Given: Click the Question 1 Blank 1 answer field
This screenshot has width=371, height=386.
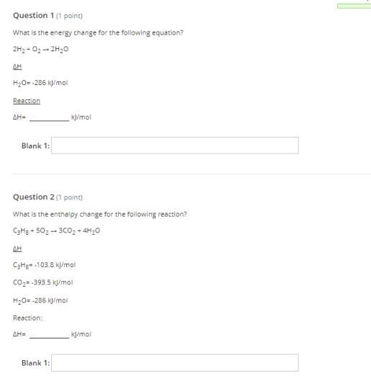Looking at the screenshot, I should [x=175, y=145].
